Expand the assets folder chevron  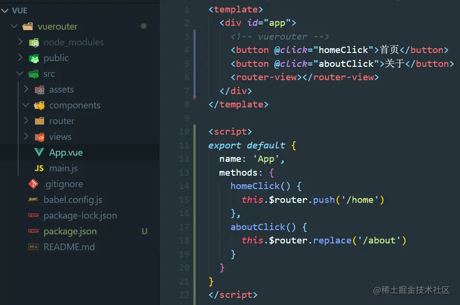tap(26, 89)
